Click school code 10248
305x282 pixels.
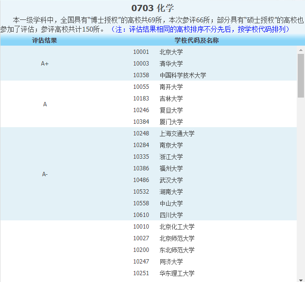[141, 133]
